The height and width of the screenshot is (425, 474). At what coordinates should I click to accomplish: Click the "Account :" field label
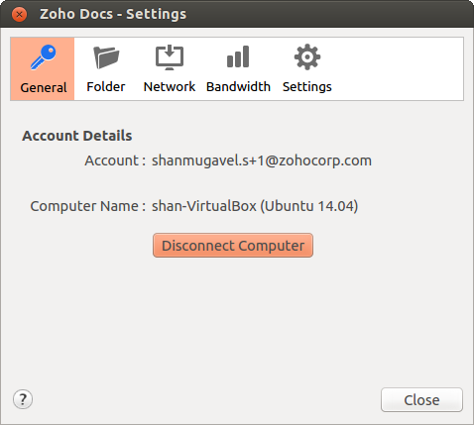pos(115,160)
